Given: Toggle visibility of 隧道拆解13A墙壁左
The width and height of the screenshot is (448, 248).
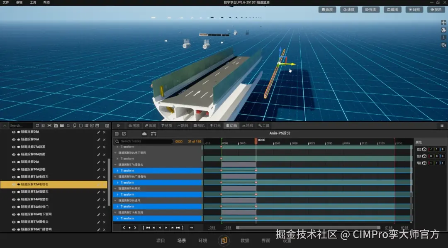Looking at the screenshot, I should (x=14, y=192).
